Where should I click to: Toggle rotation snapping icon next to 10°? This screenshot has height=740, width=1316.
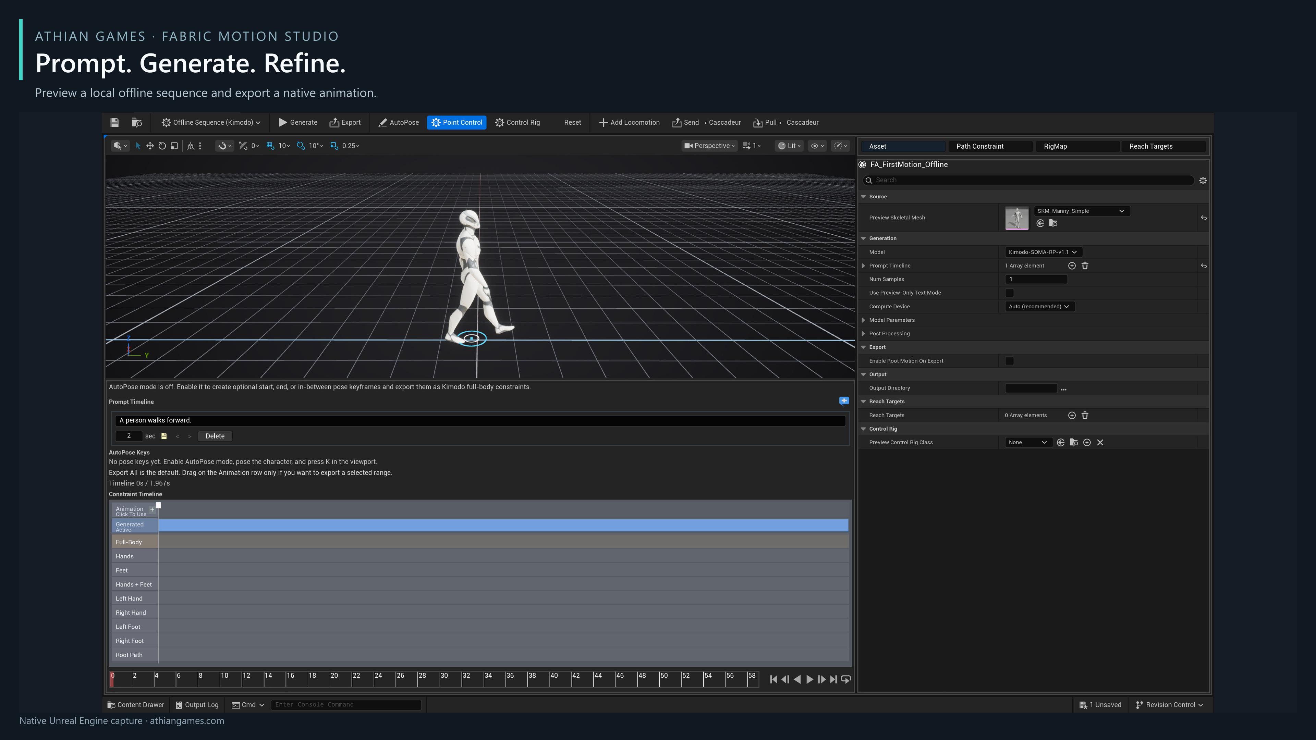(x=301, y=146)
